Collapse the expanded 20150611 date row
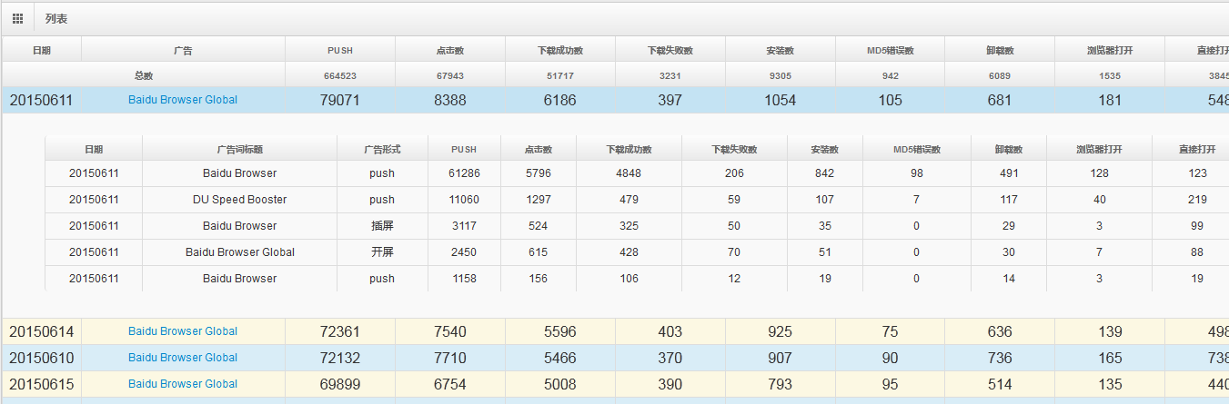Viewport: 1229px width, 404px height. pyautogui.click(x=42, y=101)
